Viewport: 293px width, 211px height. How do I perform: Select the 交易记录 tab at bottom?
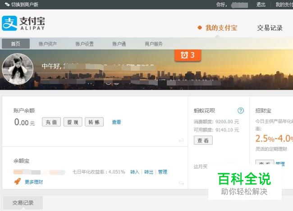pos(23,202)
